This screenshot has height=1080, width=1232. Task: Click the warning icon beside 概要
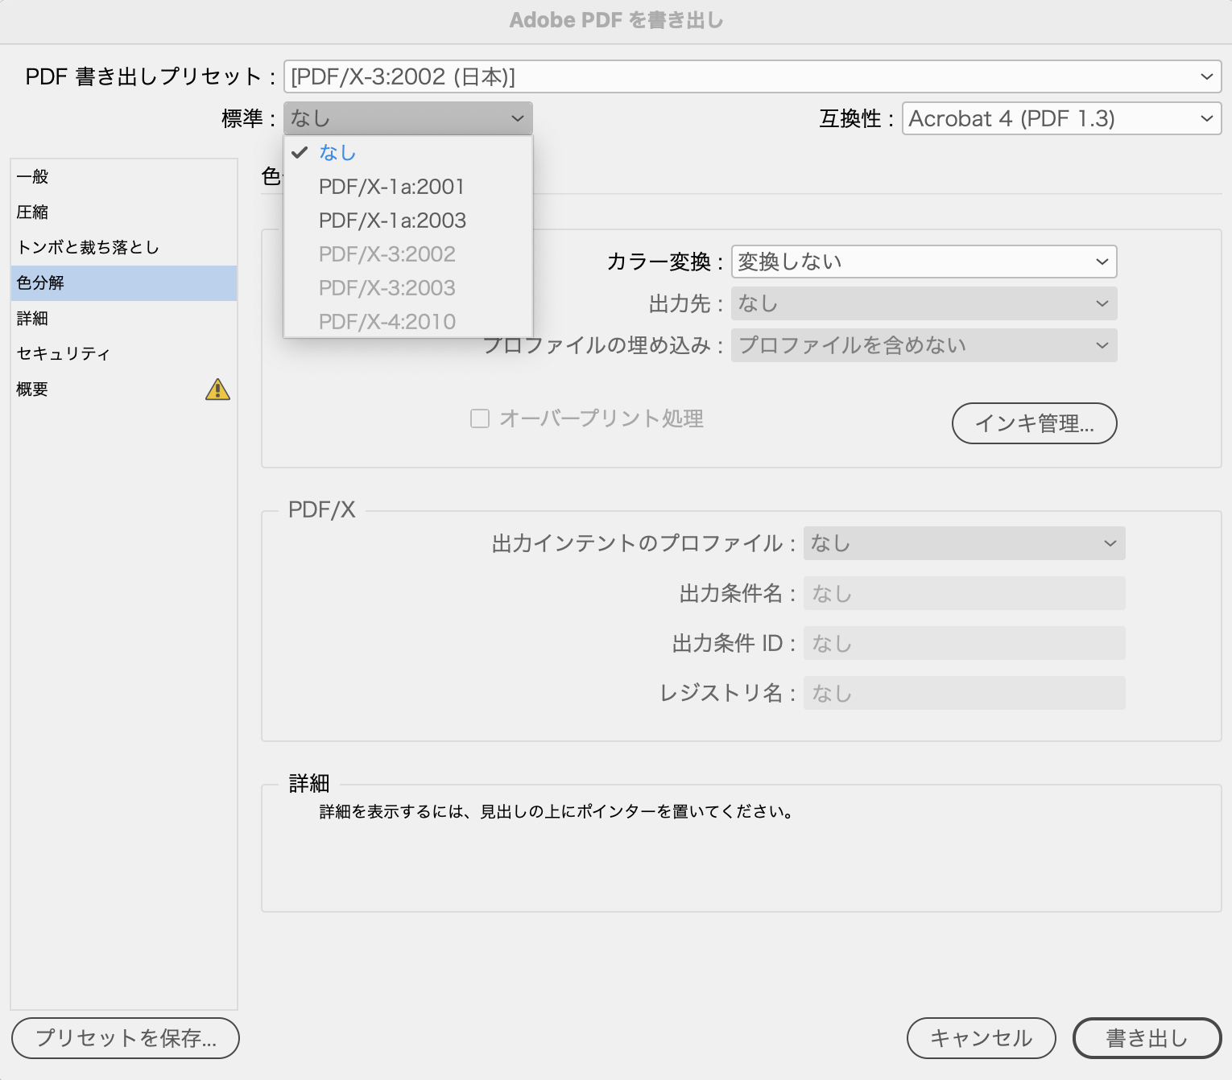[217, 390]
